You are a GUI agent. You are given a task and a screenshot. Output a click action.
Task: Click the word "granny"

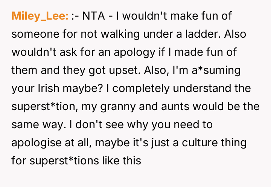[x=124, y=106]
